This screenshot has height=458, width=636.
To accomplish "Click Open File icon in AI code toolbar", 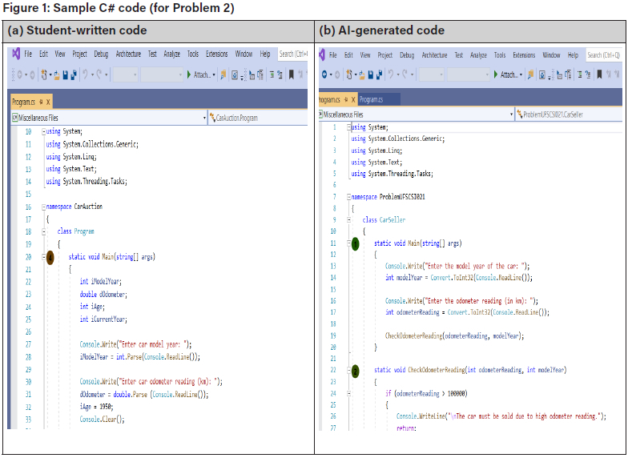I will click(363, 74).
